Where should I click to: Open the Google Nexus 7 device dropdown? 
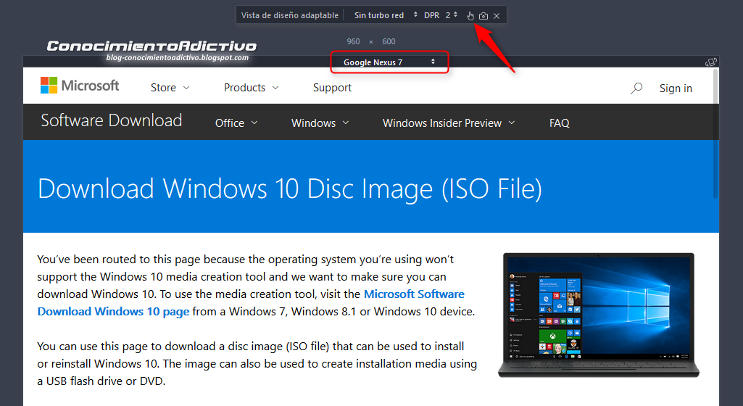(389, 62)
